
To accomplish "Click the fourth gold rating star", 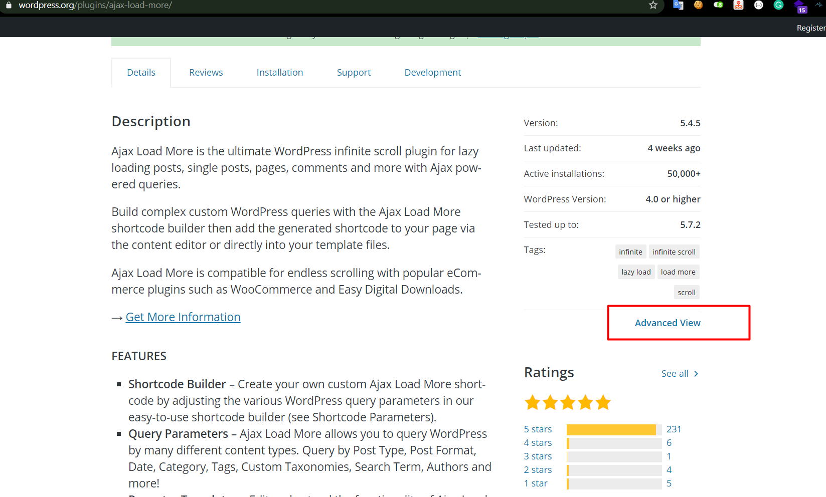I will coord(585,402).
